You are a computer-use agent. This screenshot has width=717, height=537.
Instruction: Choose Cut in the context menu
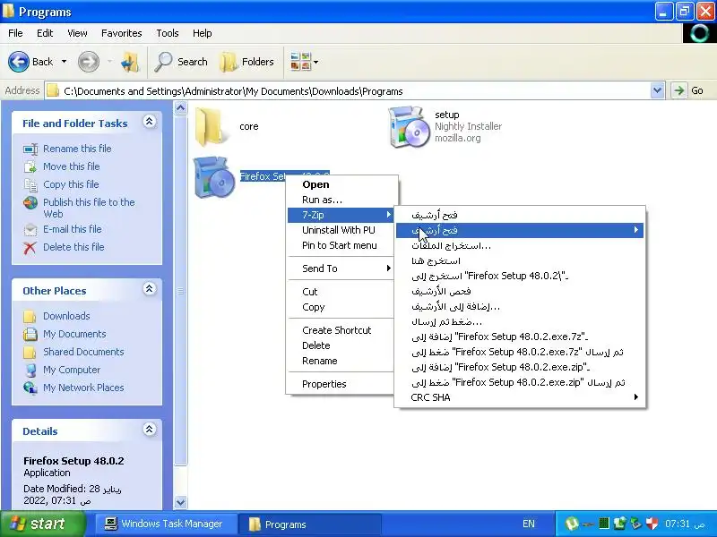[341, 292]
